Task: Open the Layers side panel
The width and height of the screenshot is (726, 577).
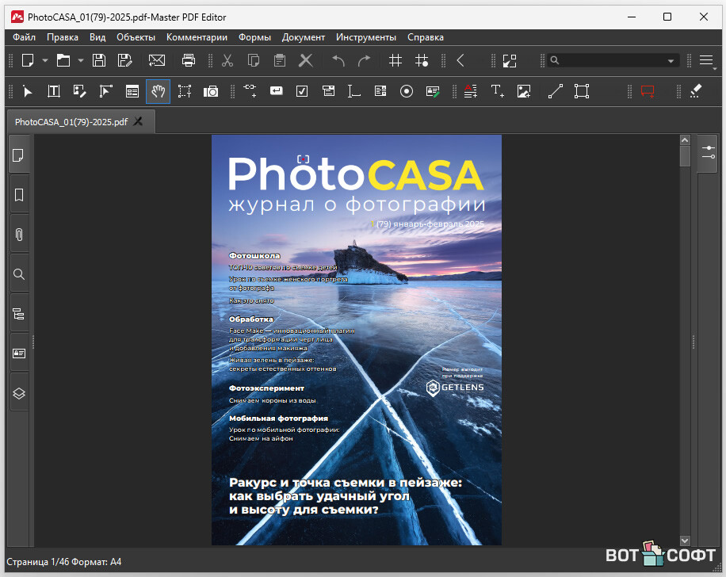Action: click(x=19, y=393)
